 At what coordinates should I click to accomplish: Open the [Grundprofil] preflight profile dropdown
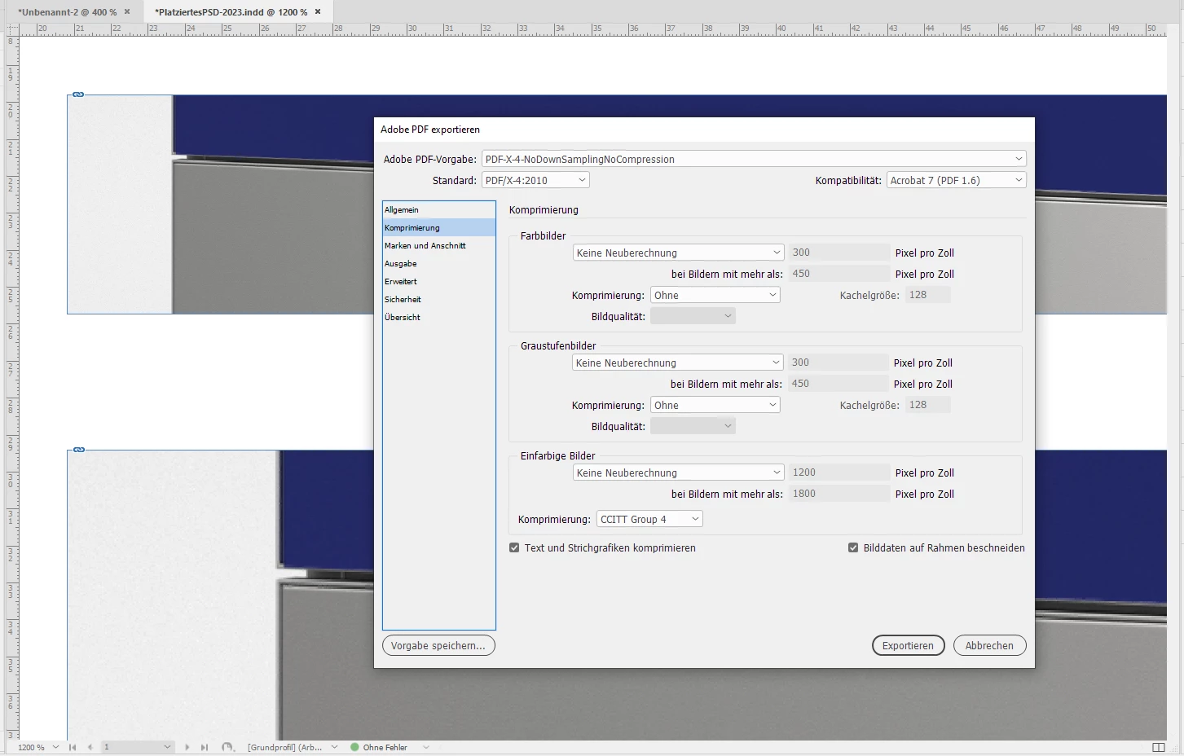[334, 747]
